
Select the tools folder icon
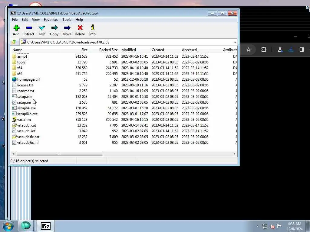point(14,62)
